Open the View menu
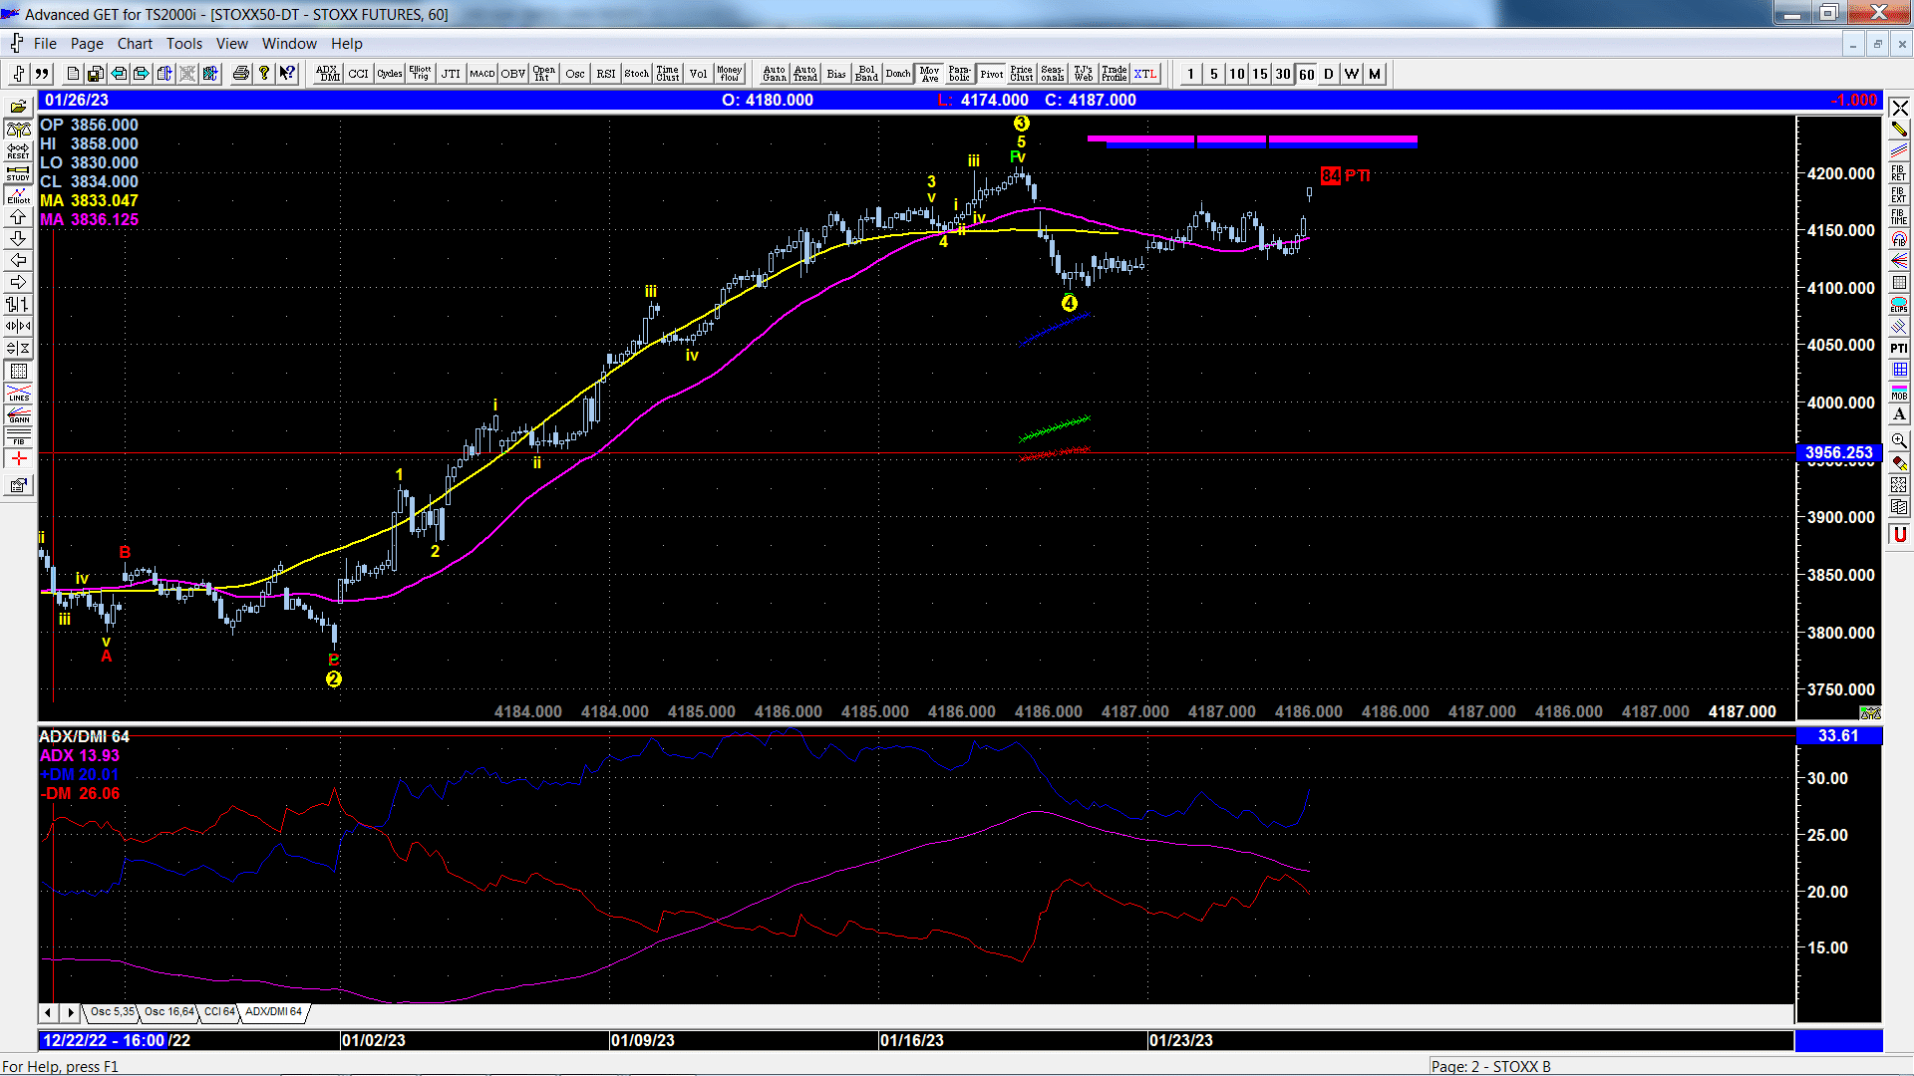The height and width of the screenshot is (1076, 1914). 232,44
